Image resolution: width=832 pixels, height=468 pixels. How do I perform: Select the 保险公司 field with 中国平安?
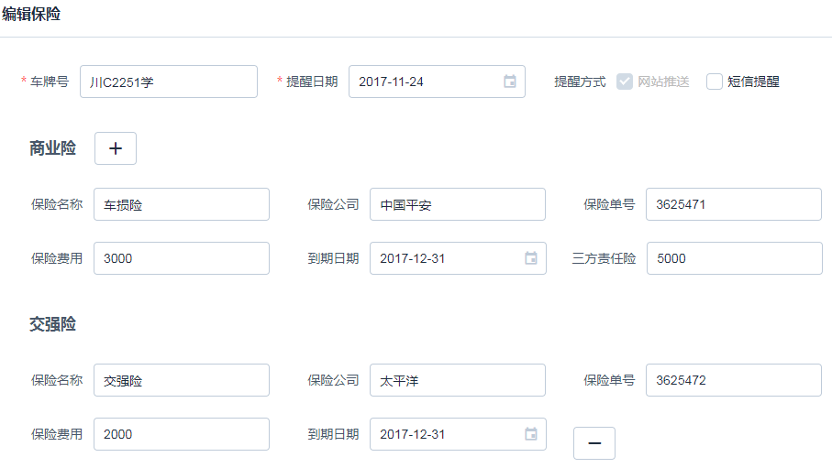(457, 204)
